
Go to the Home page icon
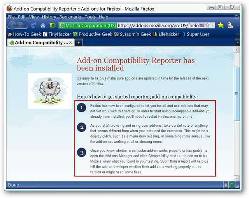(x=43, y=25)
